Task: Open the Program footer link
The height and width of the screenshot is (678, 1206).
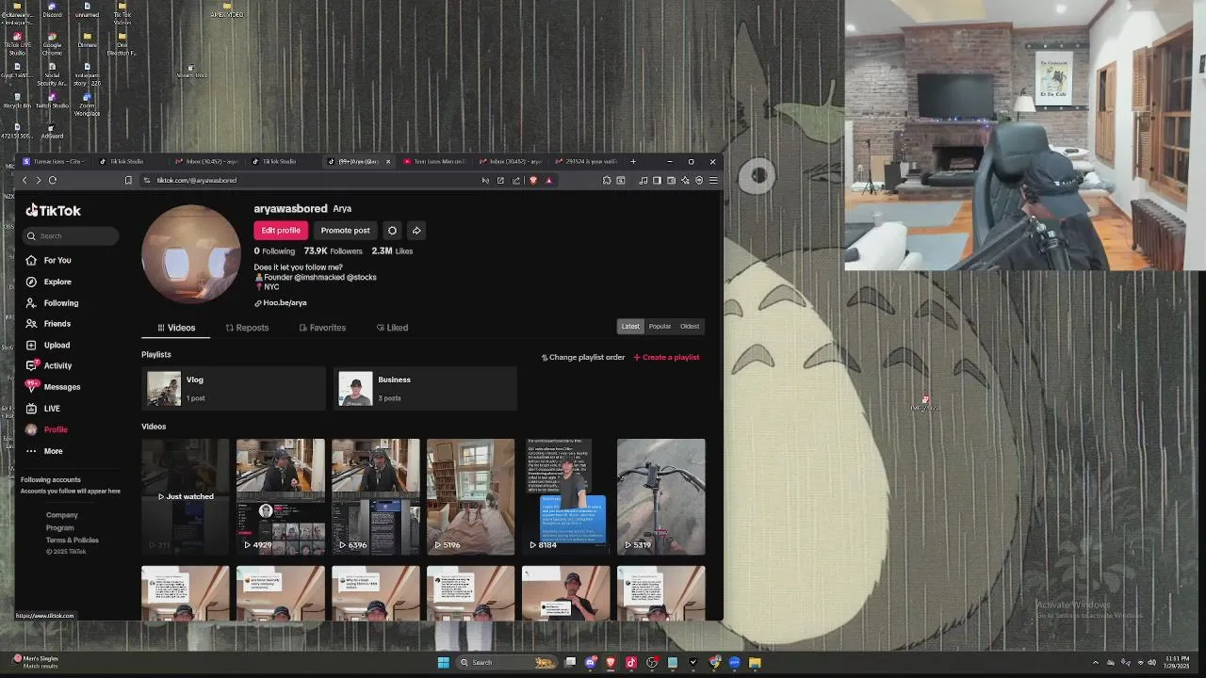Action: [x=60, y=528]
